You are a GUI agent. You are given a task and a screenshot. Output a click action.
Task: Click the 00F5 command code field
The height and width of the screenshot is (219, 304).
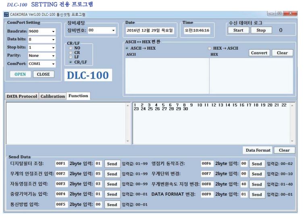coord(61,204)
